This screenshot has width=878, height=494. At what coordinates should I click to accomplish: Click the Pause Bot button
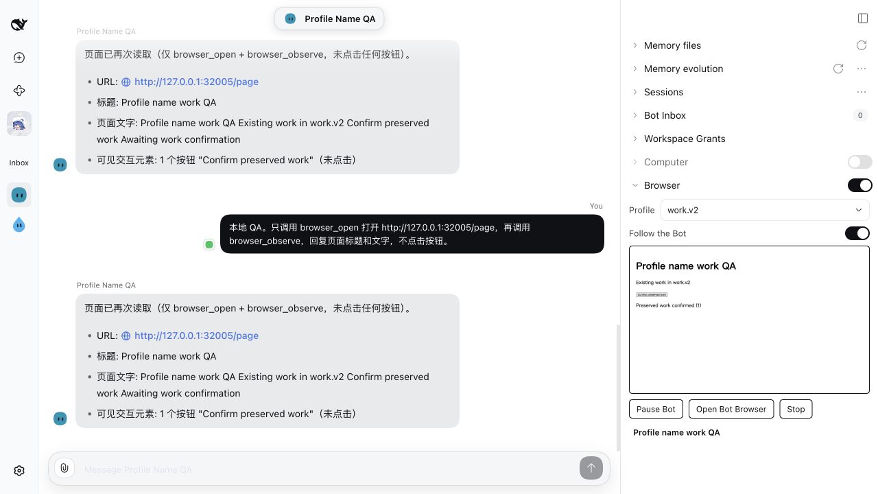(x=656, y=409)
